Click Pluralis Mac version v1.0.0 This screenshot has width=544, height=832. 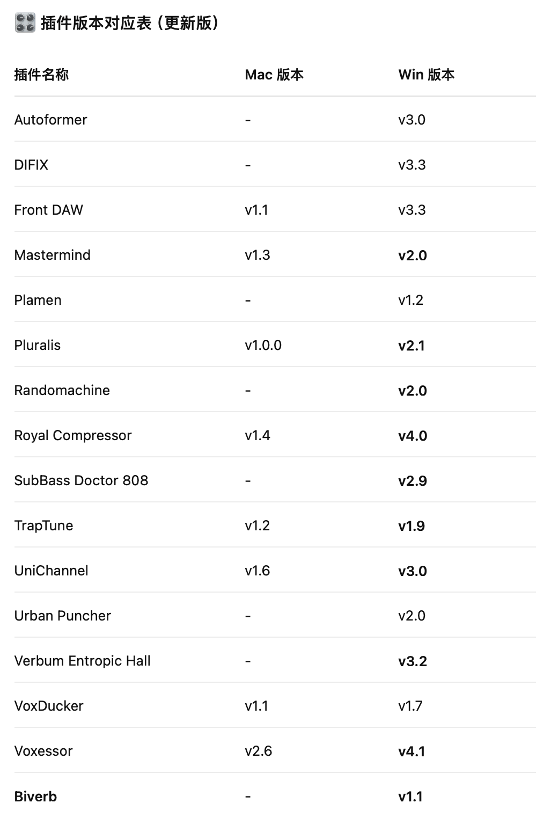(x=263, y=345)
